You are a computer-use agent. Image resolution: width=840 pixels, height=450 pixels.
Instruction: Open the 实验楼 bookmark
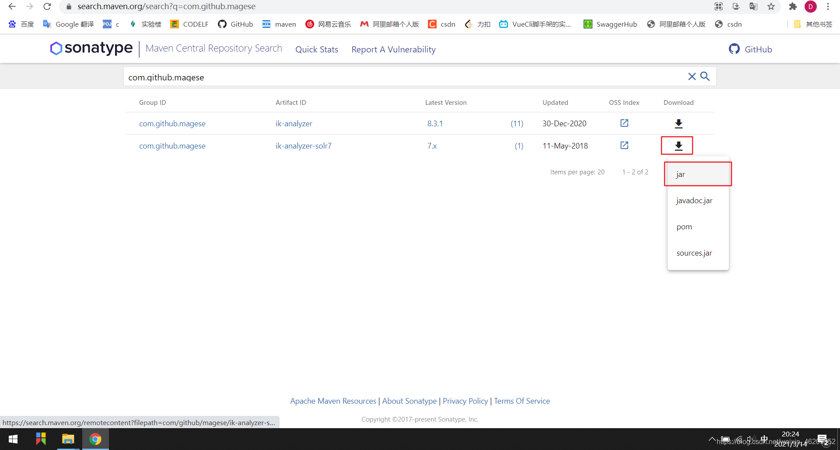tap(146, 24)
